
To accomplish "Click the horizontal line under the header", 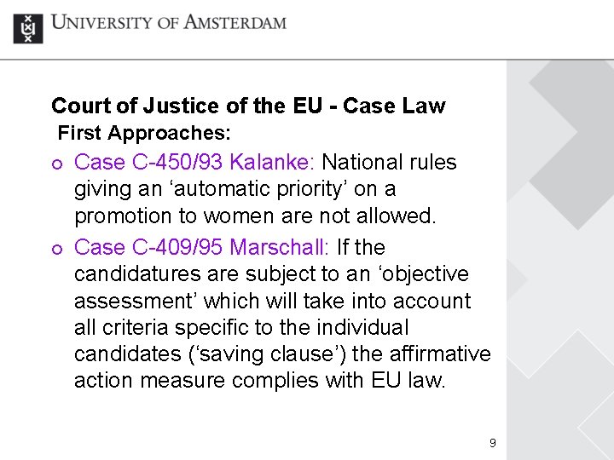I will click(307, 60).
